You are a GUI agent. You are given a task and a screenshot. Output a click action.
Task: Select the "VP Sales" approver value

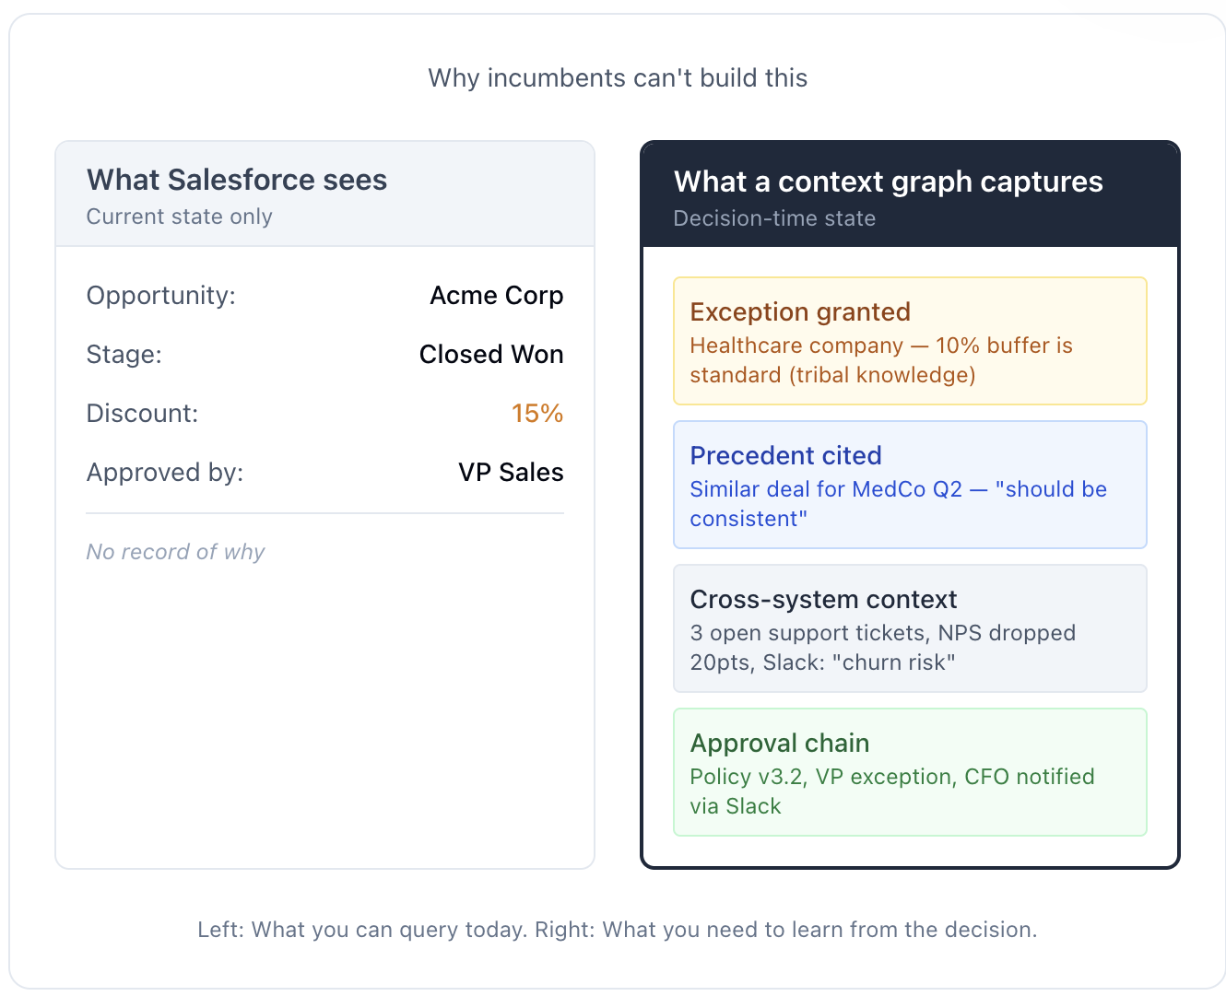tap(511, 473)
